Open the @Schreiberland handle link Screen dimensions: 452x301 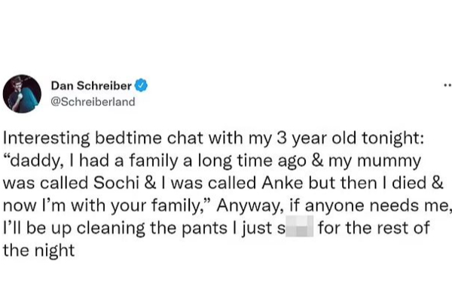tap(93, 102)
